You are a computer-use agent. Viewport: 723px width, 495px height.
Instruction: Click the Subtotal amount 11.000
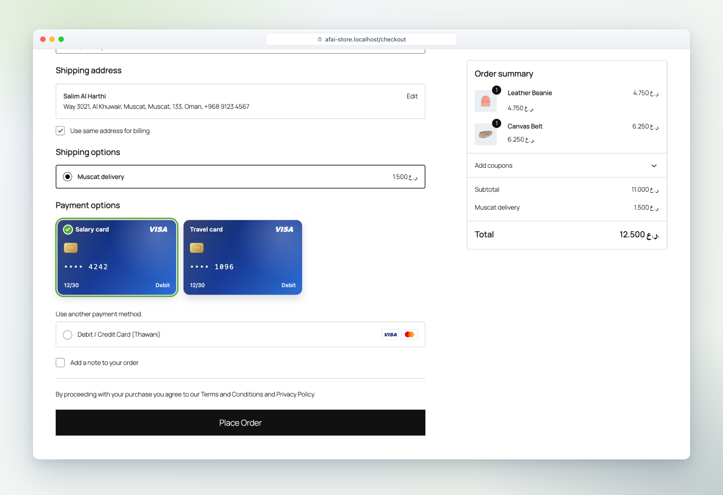tap(645, 190)
